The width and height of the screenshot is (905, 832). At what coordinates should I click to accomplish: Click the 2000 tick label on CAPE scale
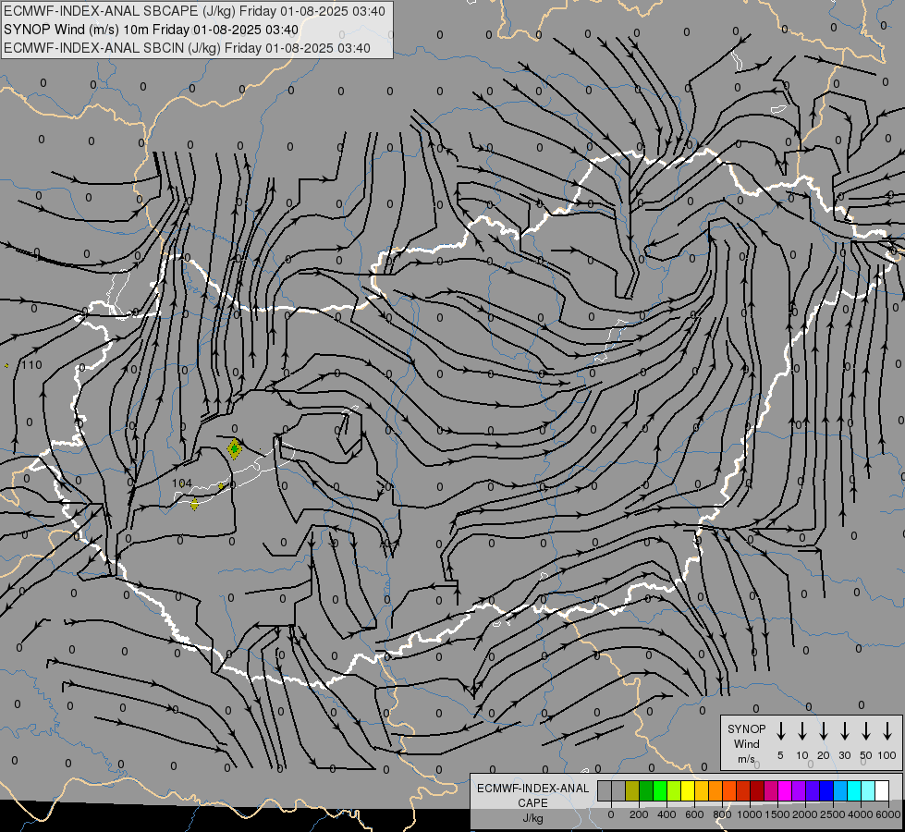click(x=805, y=814)
